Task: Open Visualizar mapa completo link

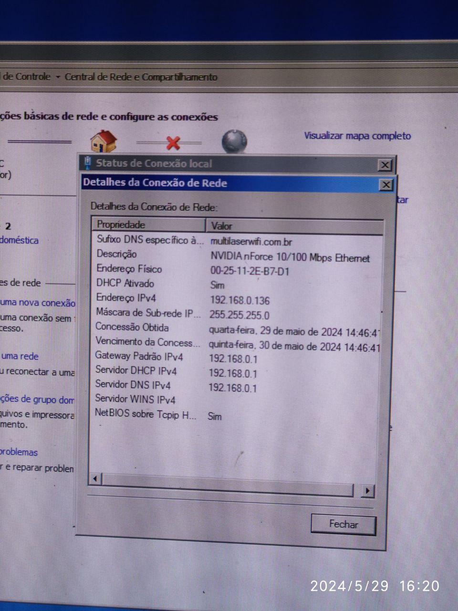Action: [357, 136]
